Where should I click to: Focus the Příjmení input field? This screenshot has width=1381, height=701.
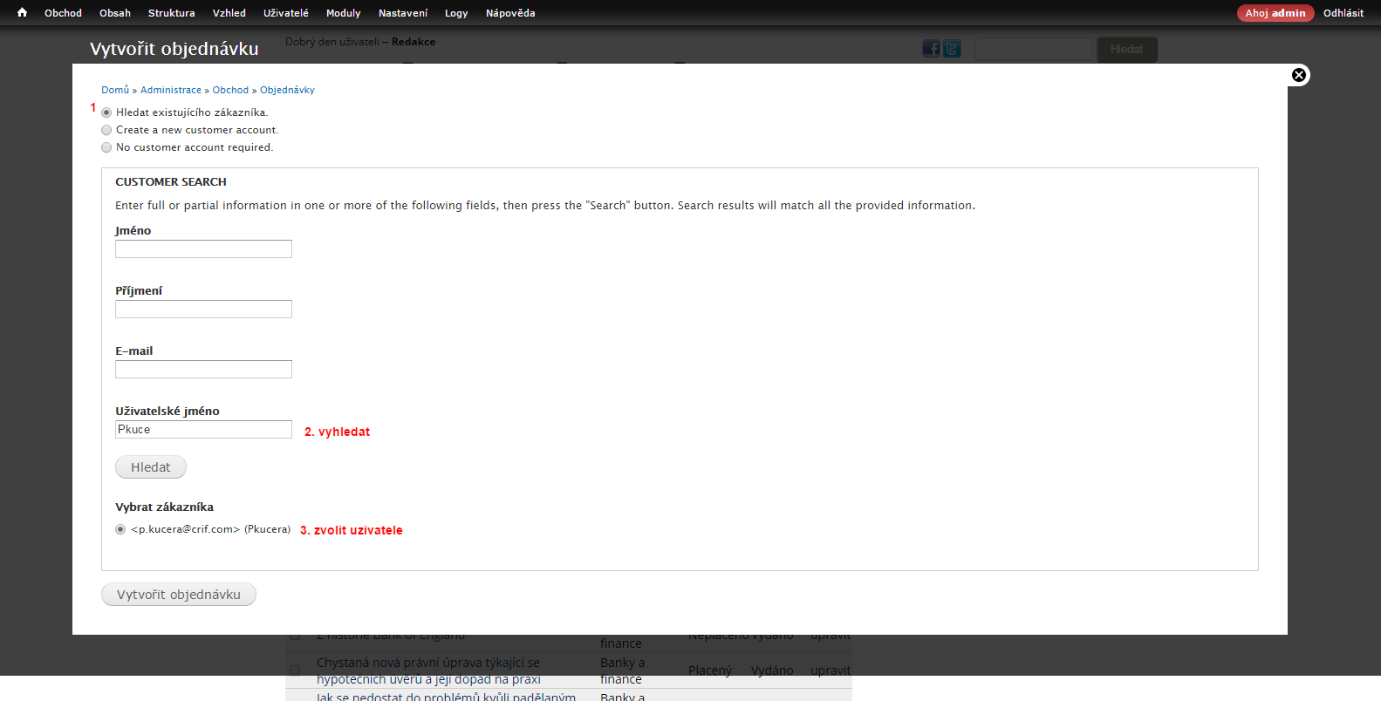[x=203, y=310]
